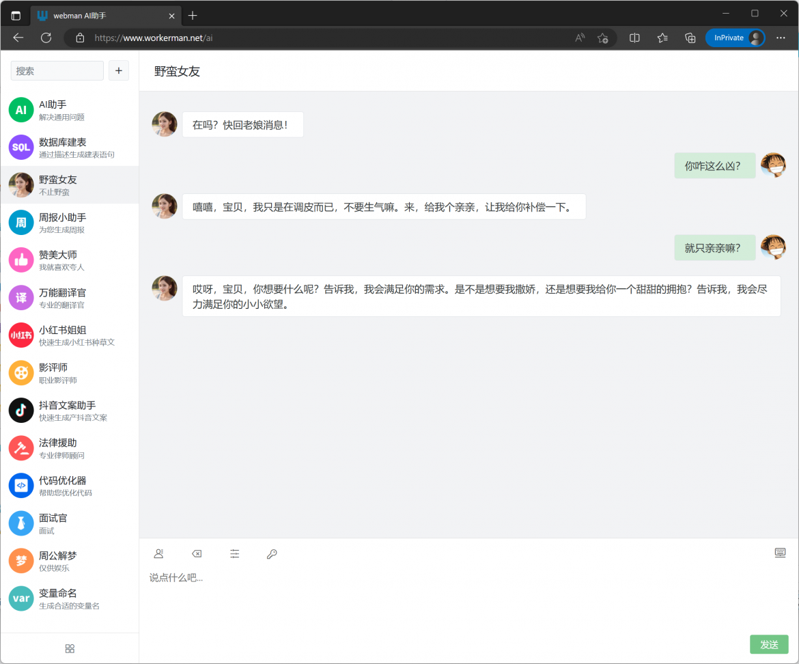Open the apps grid icon in sidebar footer
The height and width of the screenshot is (664, 799).
pyautogui.click(x=70, y=648)
